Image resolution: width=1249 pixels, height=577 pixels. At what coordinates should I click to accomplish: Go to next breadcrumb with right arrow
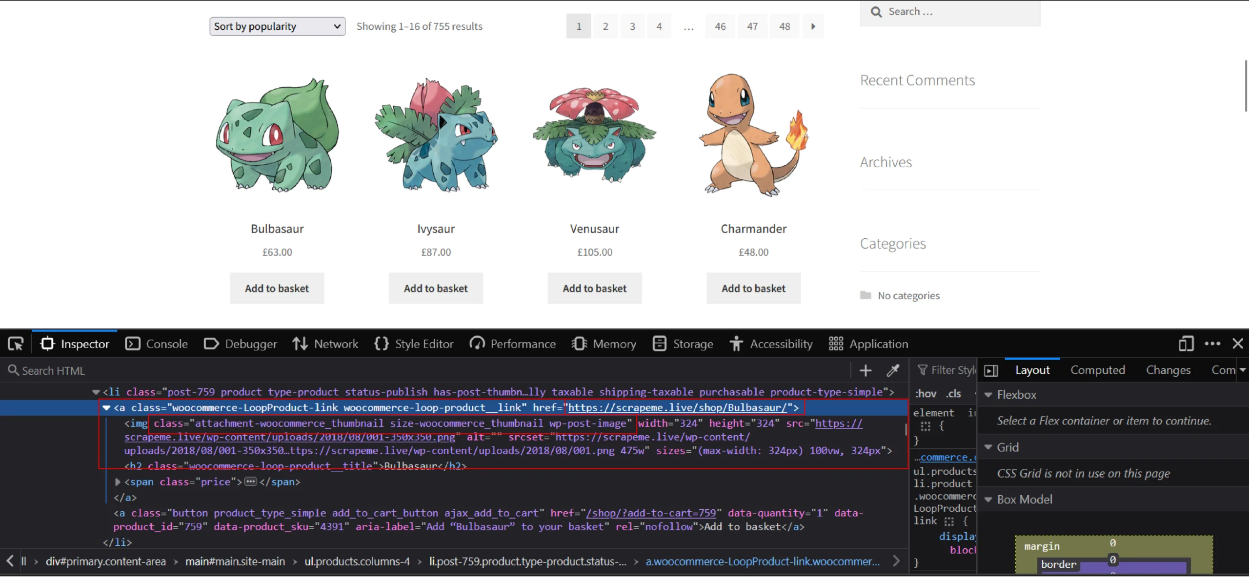click(896, 561)
